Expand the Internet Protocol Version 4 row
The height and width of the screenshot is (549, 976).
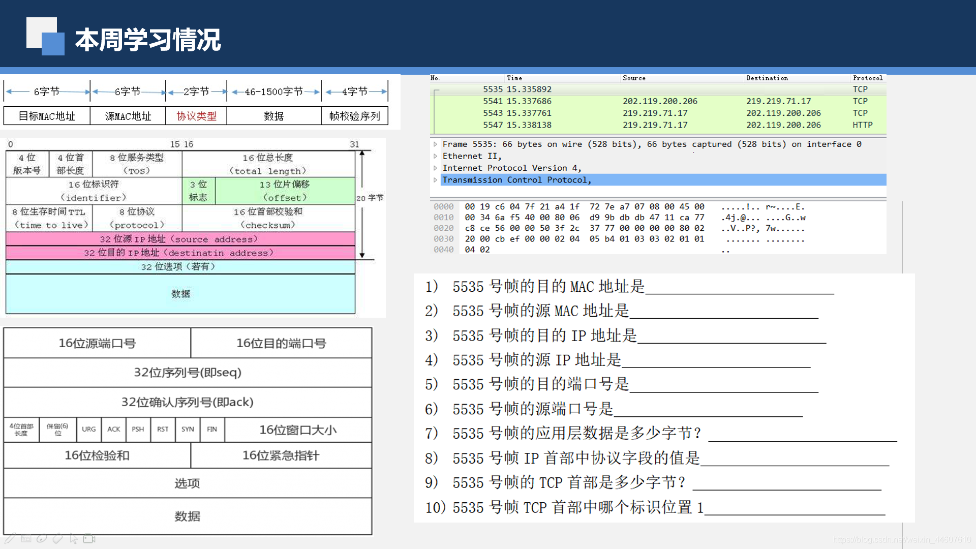coord(435,168)
